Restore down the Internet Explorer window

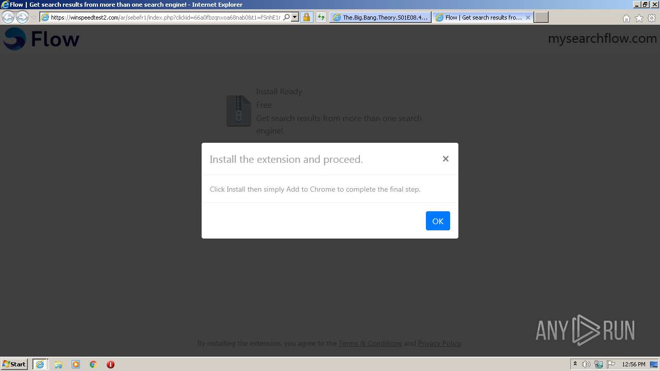pyautogui.click(x=645, y=4)
